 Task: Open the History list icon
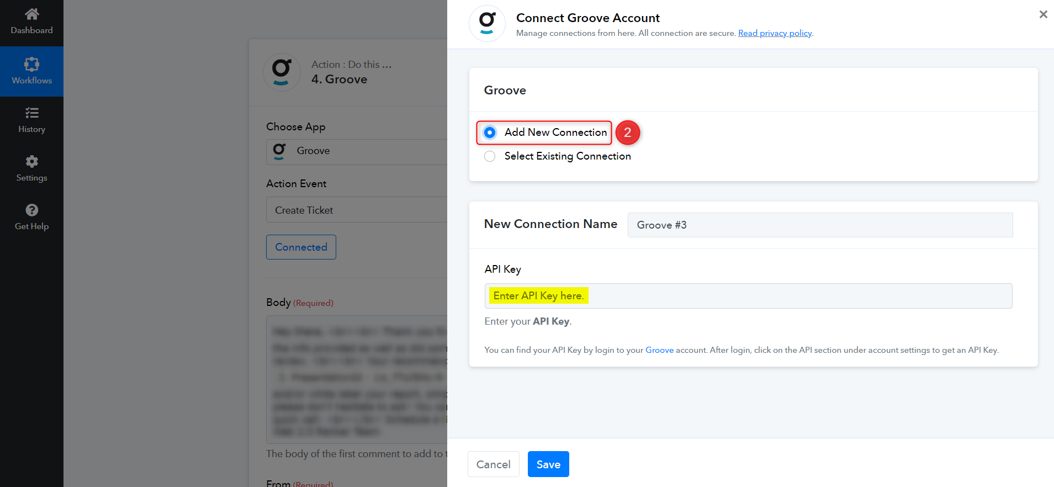click(x=32, y=113)
